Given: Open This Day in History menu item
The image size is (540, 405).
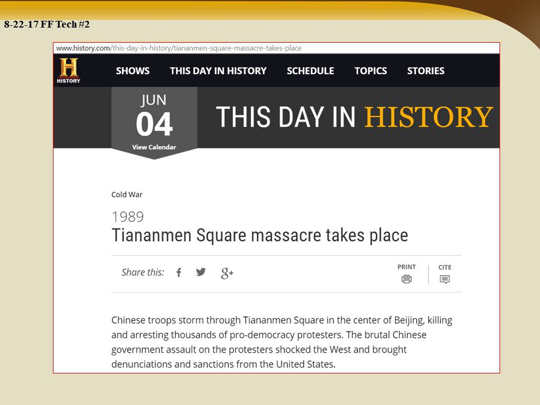Looking at the screenshot, I should [218, 71].
